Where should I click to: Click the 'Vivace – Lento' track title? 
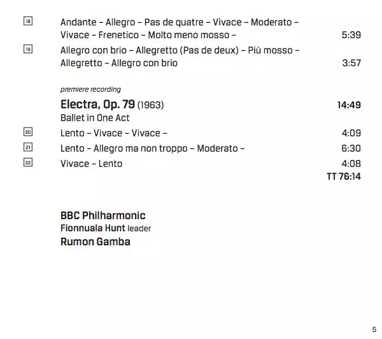[x=91, y=164]
